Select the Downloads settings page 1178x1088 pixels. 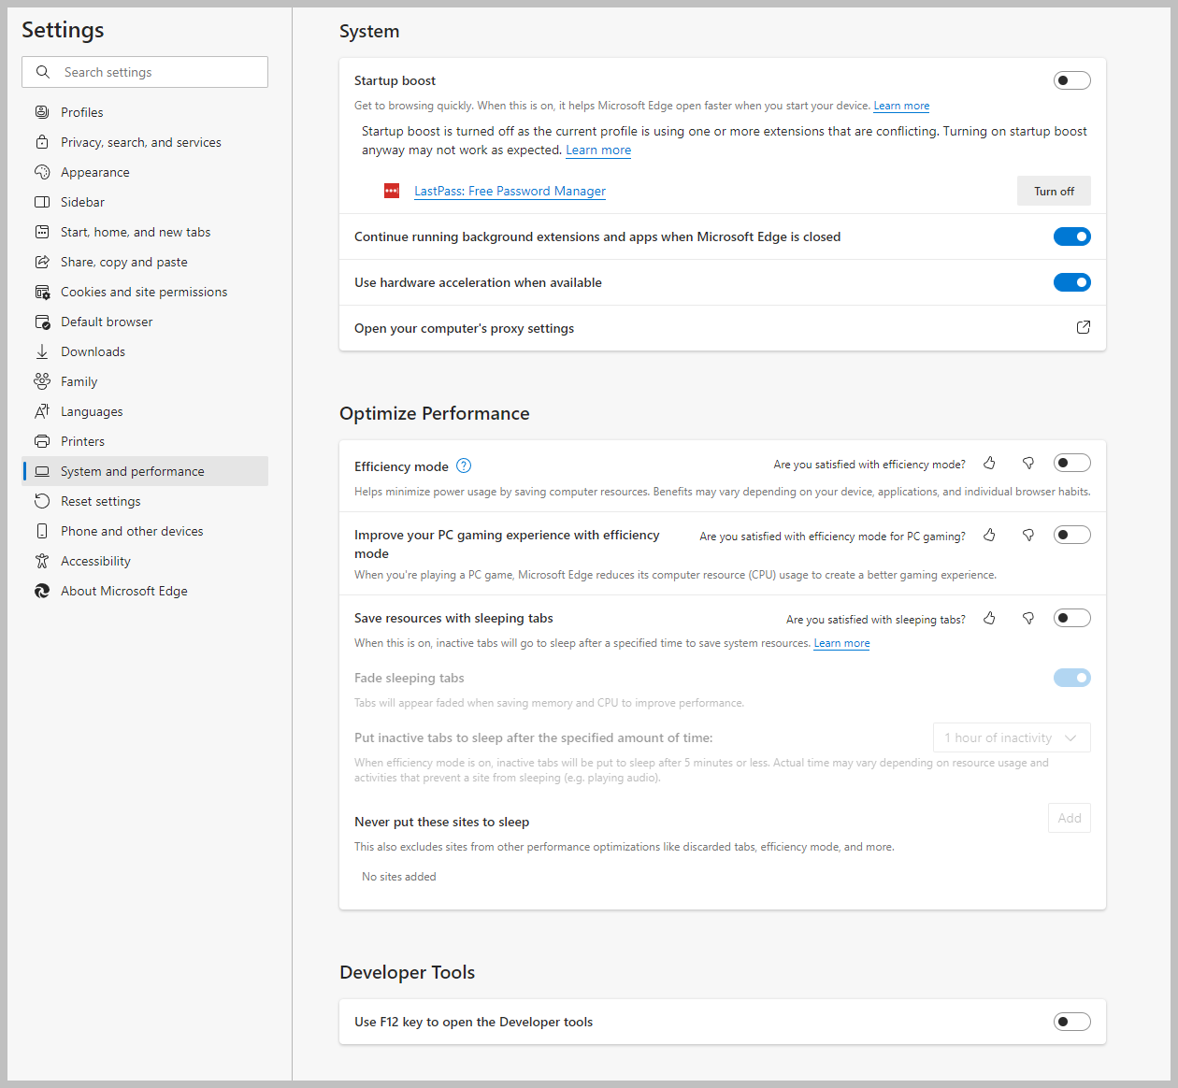click(x=93, y=351)
